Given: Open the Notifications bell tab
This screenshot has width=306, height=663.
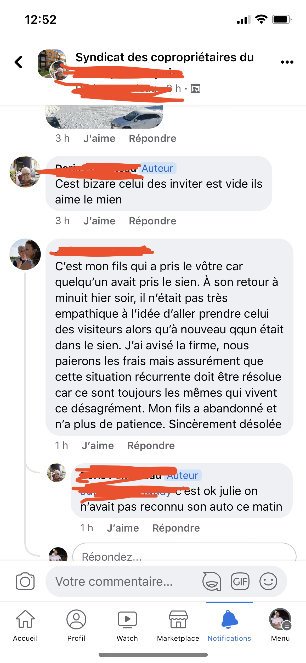Looking at the screenshot, I should [x=229, y=625].
